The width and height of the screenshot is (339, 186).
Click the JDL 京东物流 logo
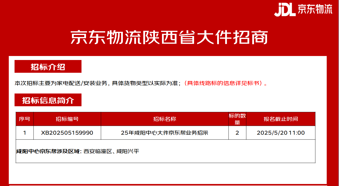[x=303, y=9]
